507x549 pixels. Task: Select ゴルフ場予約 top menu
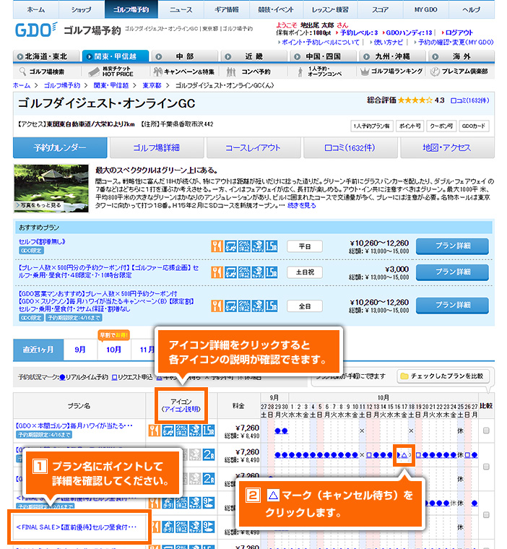point(131,9)
